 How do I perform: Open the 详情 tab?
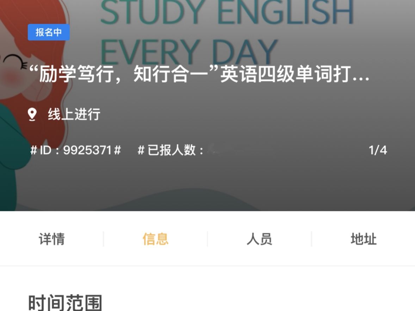(51, 239)
